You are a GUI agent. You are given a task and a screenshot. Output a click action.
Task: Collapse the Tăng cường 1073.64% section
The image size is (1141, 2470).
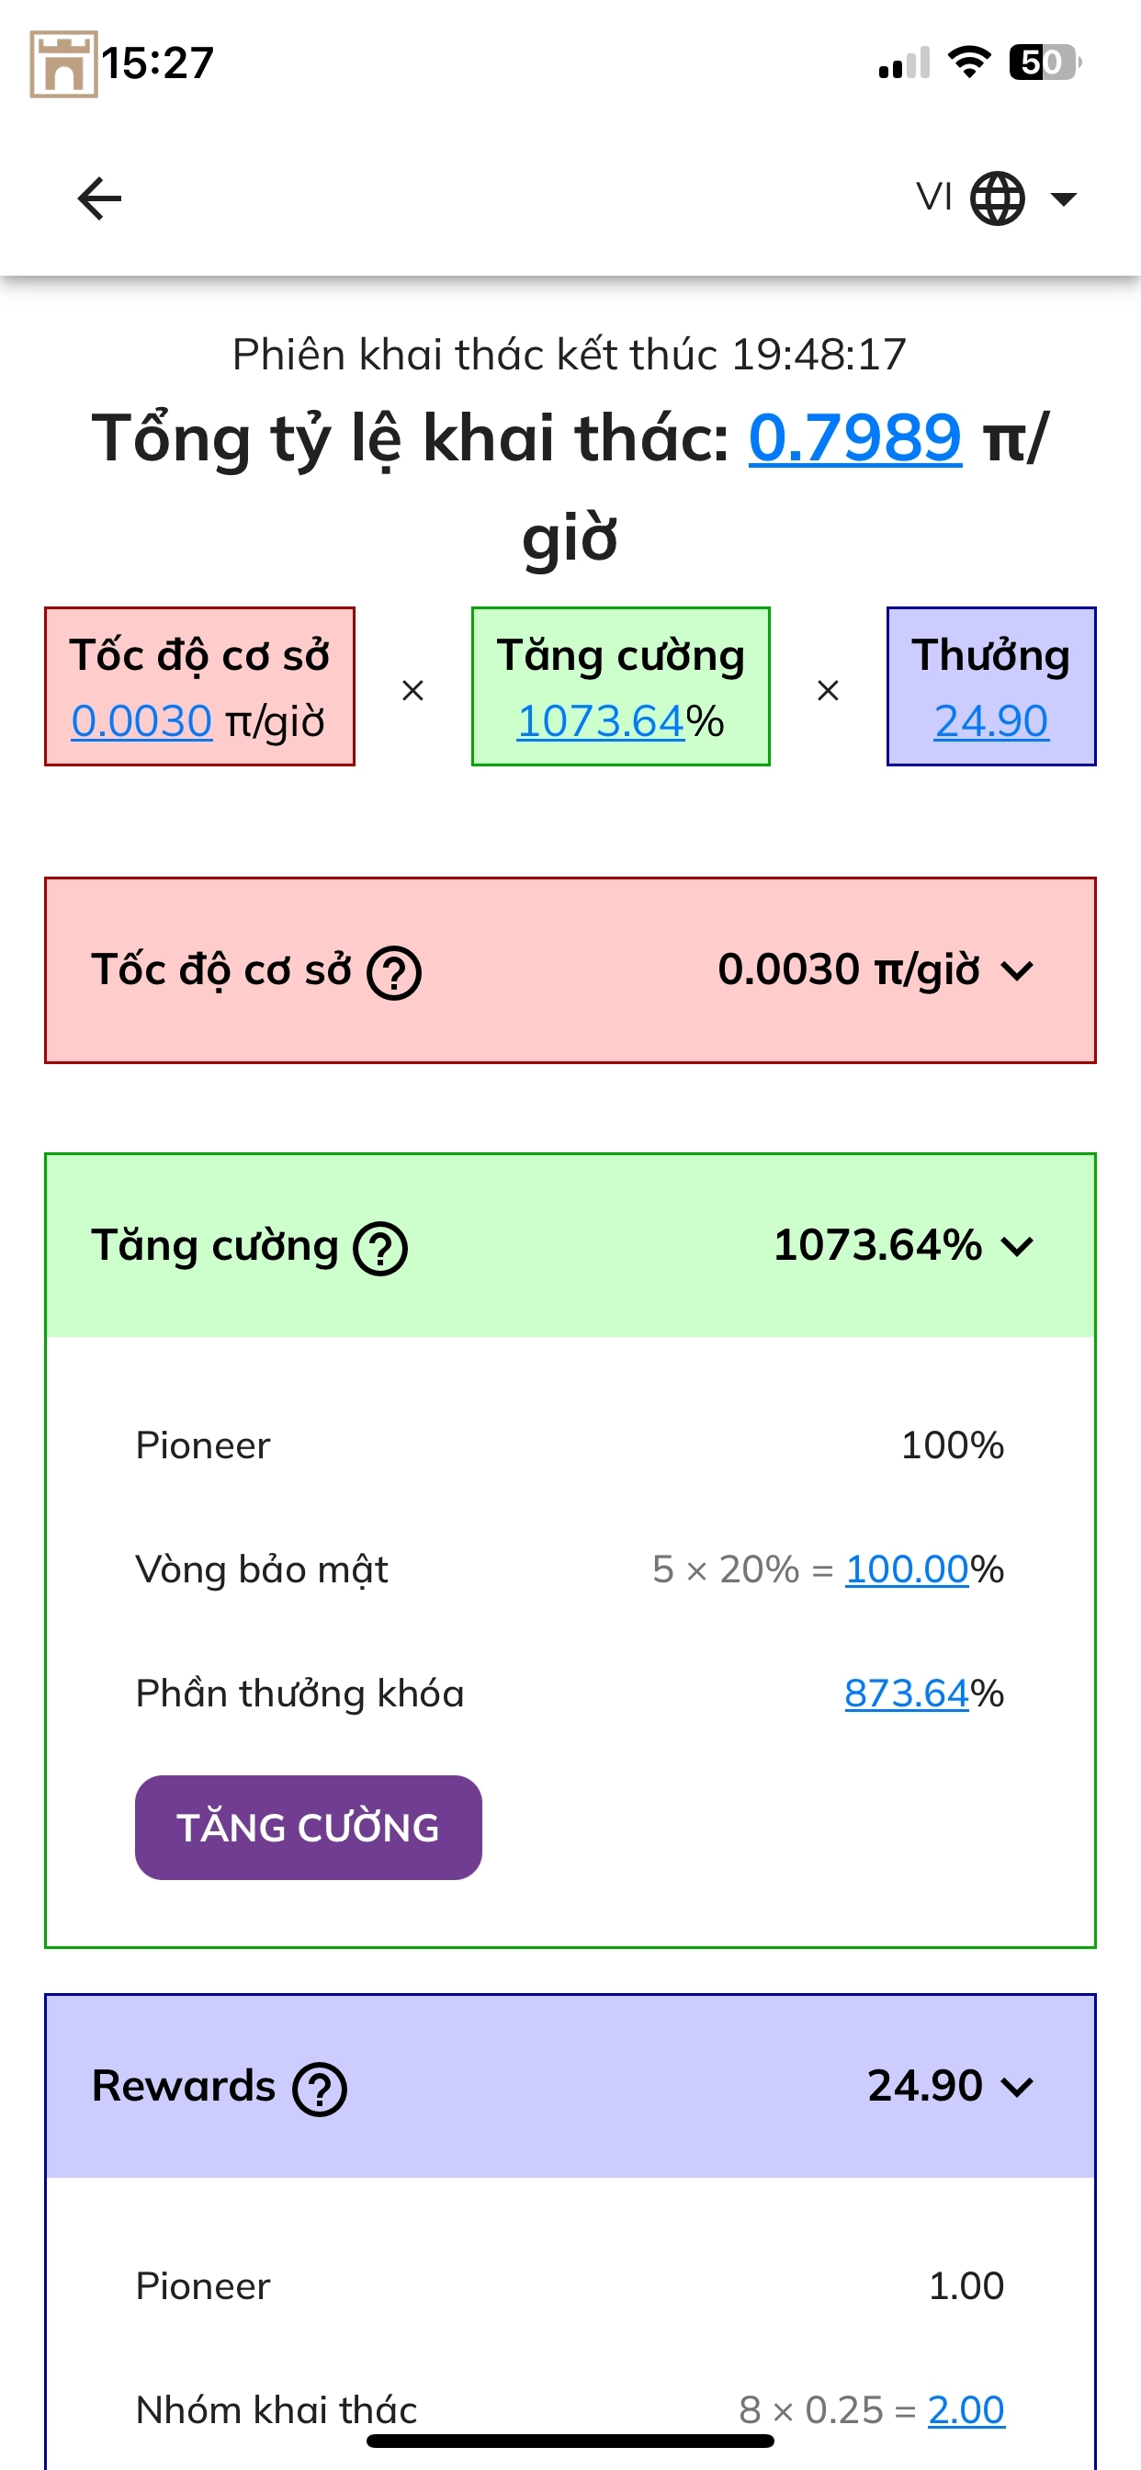point(1016,1247)
